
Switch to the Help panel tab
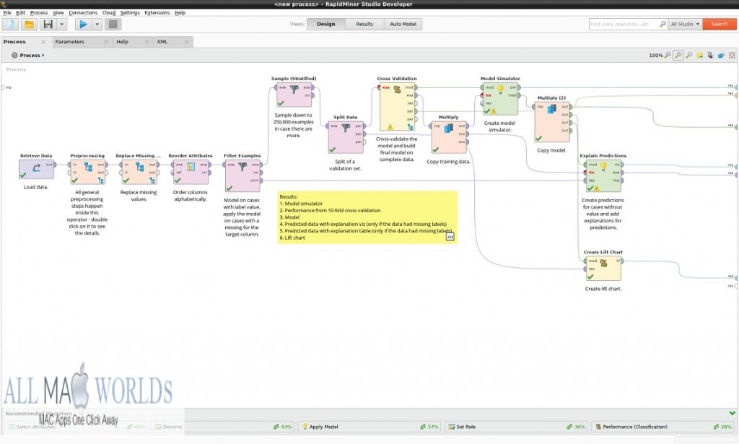(x=123, y=42)
